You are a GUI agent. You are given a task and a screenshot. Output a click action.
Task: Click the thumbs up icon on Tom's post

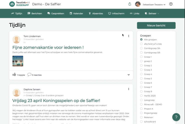[14, 74]
